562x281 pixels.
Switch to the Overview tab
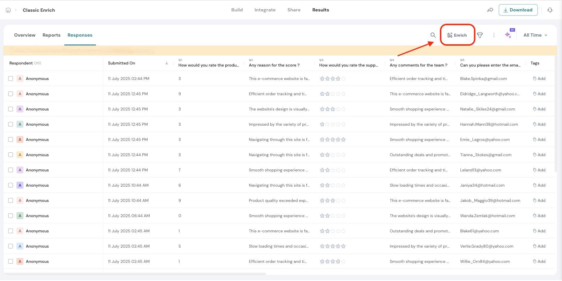click(x=25, y=35)
